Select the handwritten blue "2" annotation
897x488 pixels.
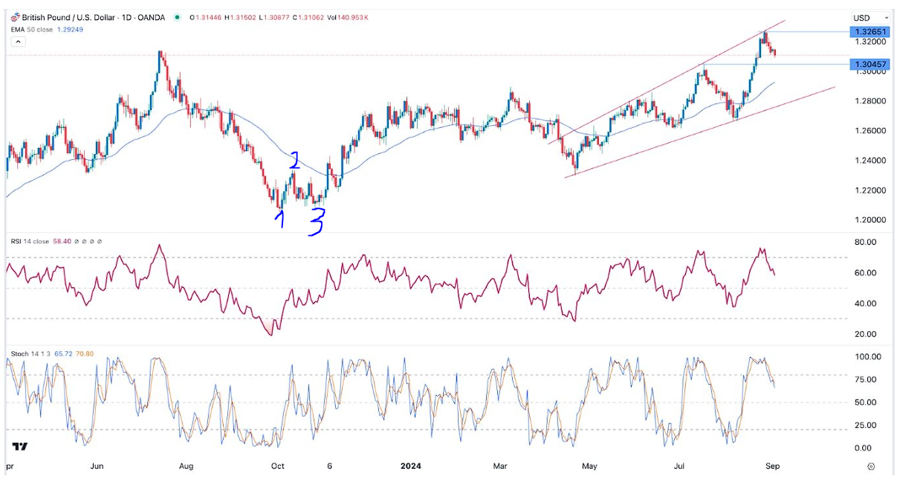point(295,160)
